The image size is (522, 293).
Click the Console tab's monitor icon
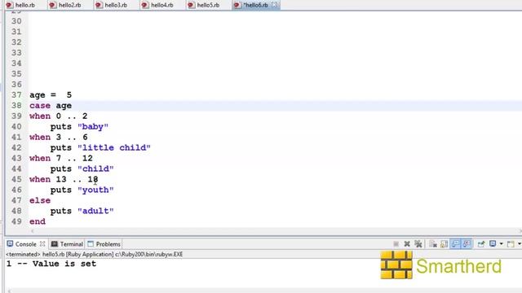point(10,244)
